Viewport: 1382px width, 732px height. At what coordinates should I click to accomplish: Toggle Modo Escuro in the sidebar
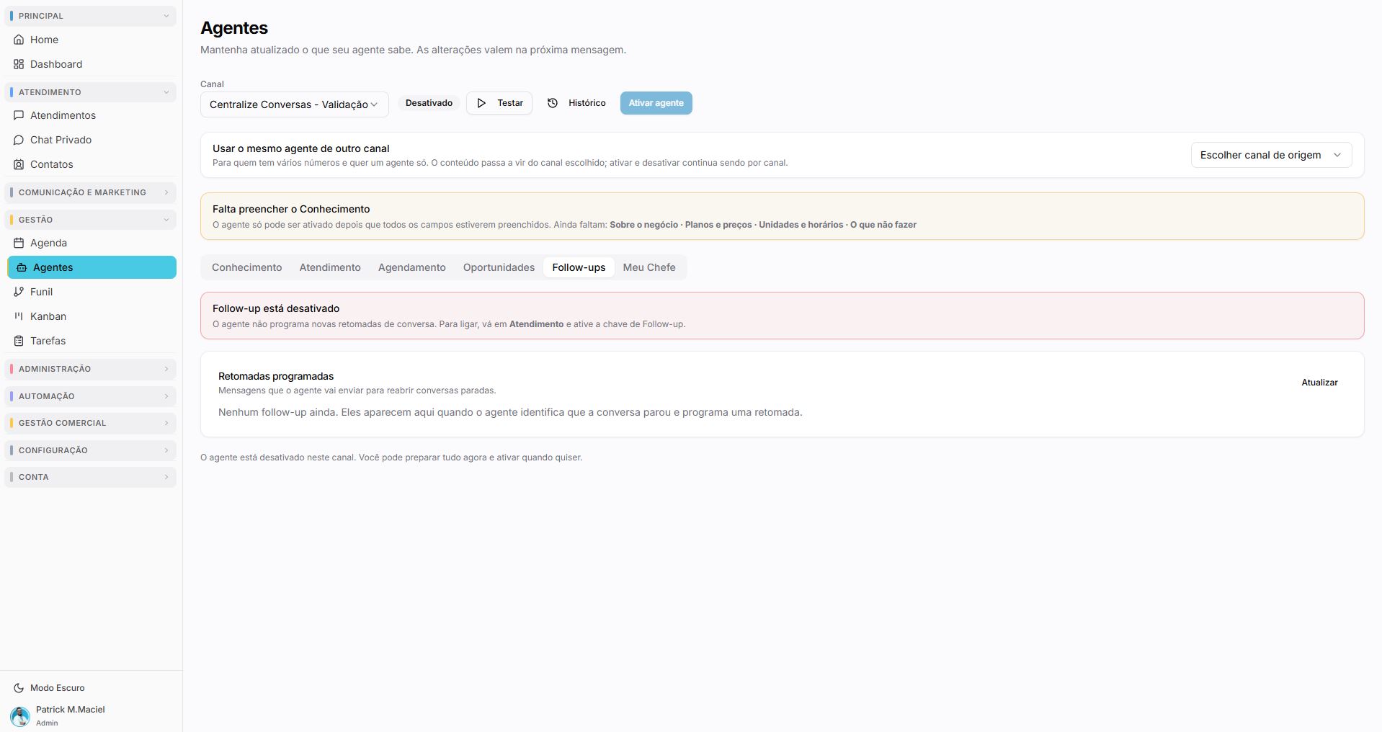tap(91, 688)
